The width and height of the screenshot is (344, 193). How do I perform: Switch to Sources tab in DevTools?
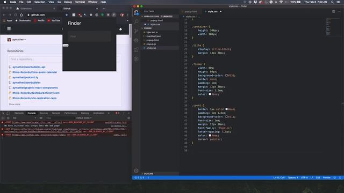click(x=44, y=113)
